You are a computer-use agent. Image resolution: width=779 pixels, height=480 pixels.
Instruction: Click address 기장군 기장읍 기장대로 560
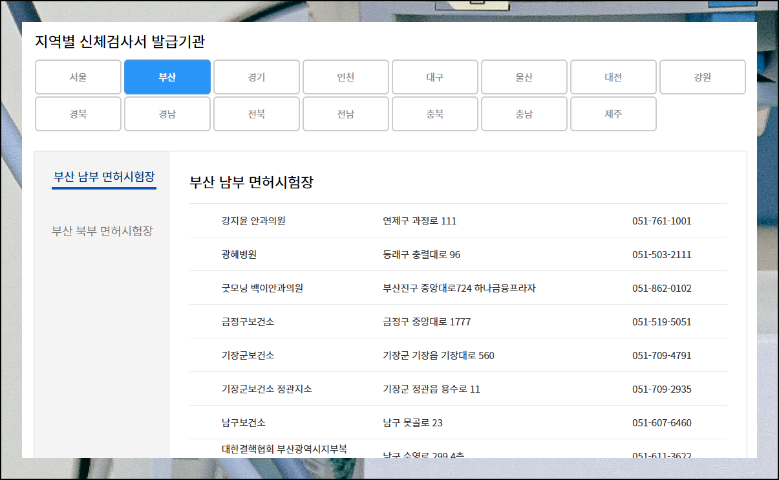(x=438, y=355)
